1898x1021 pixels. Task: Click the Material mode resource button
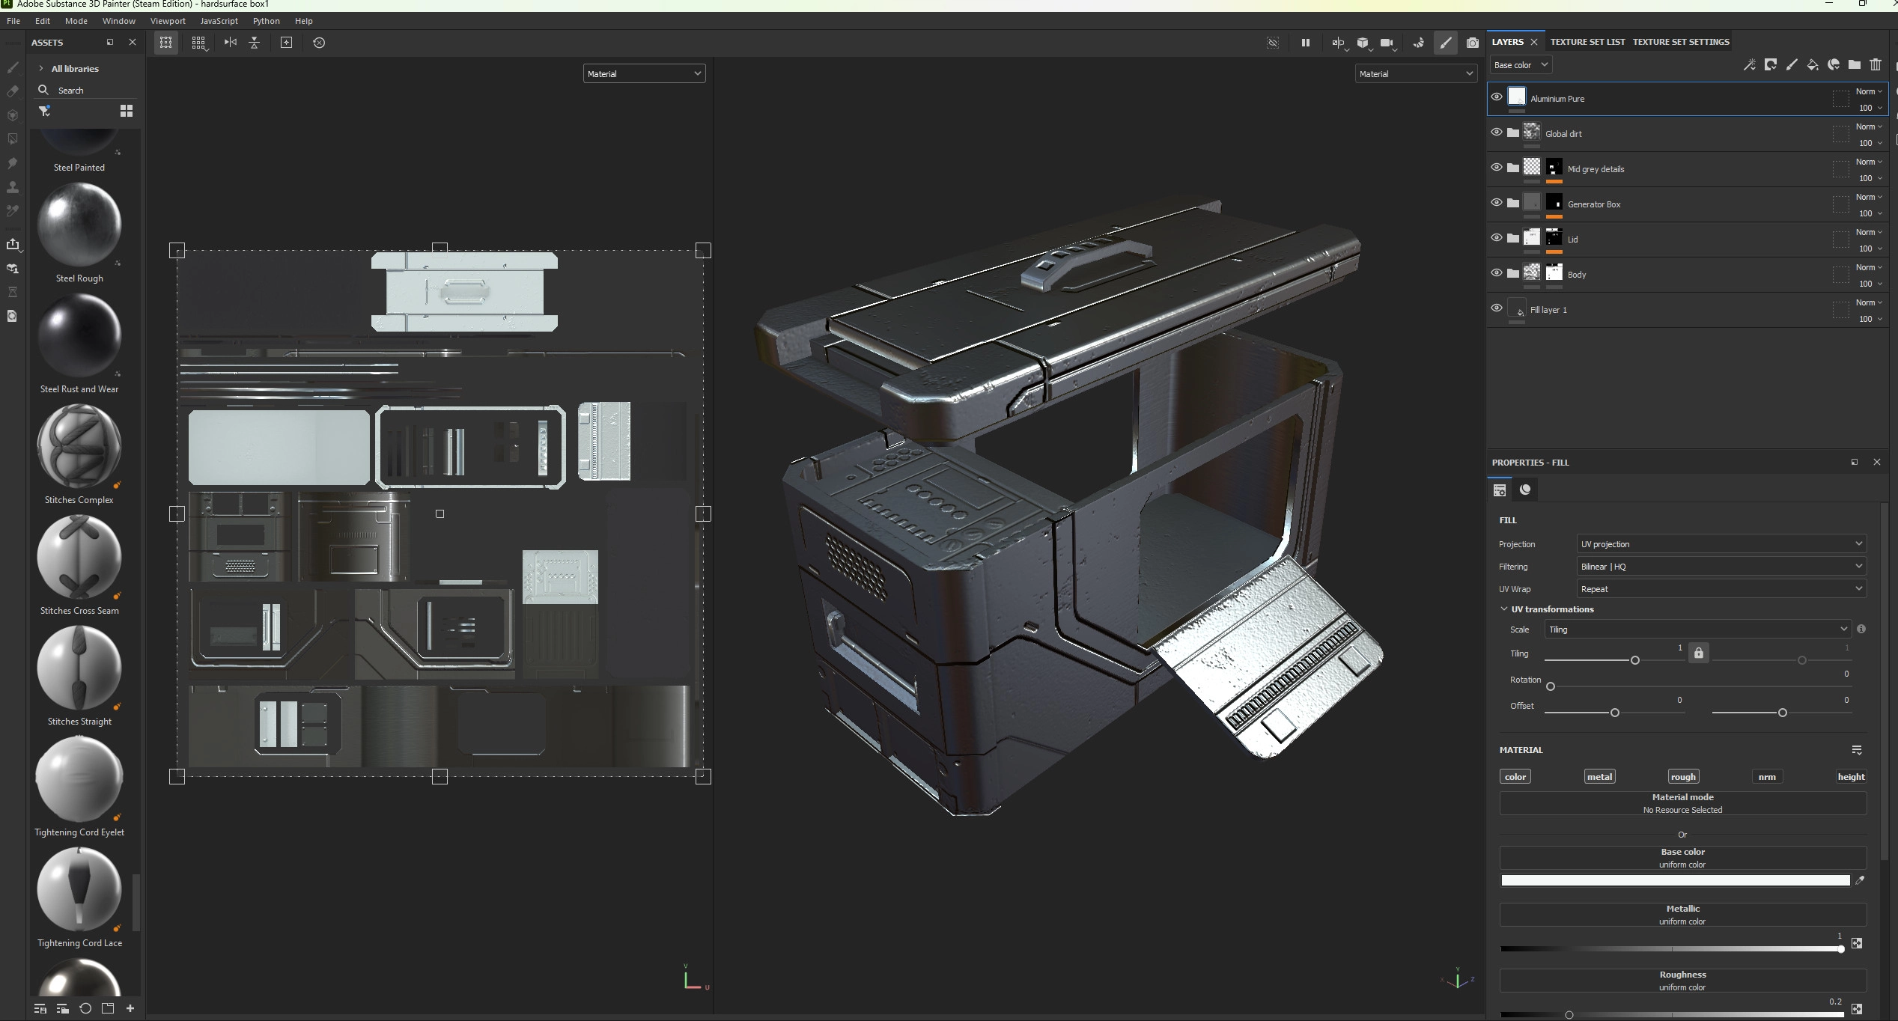[x=1682, y=803]
